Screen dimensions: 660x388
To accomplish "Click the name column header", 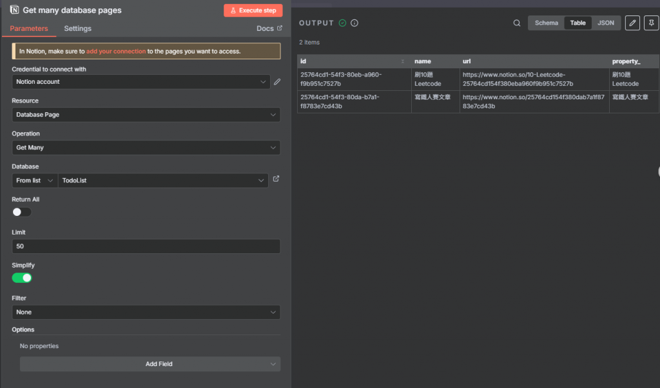I will (x=435, y=61).
